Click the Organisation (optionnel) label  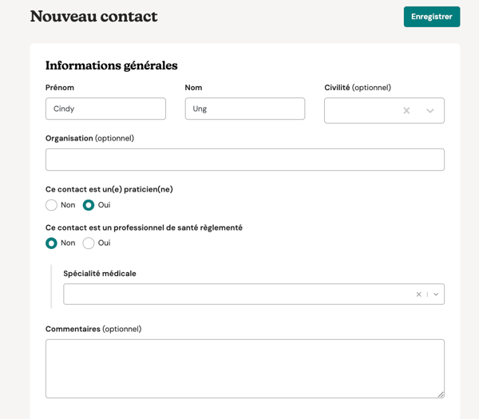[x=89, y=138]
